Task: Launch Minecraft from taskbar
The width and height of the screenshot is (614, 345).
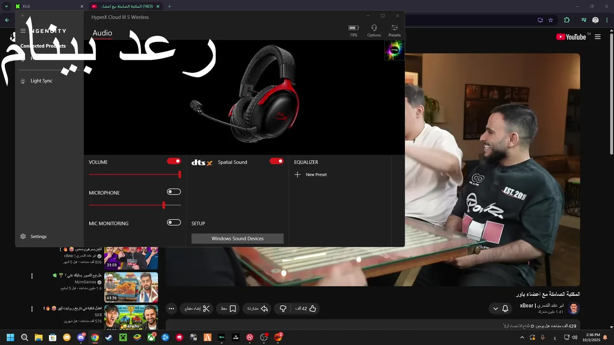Action: (x=123, y=337)
